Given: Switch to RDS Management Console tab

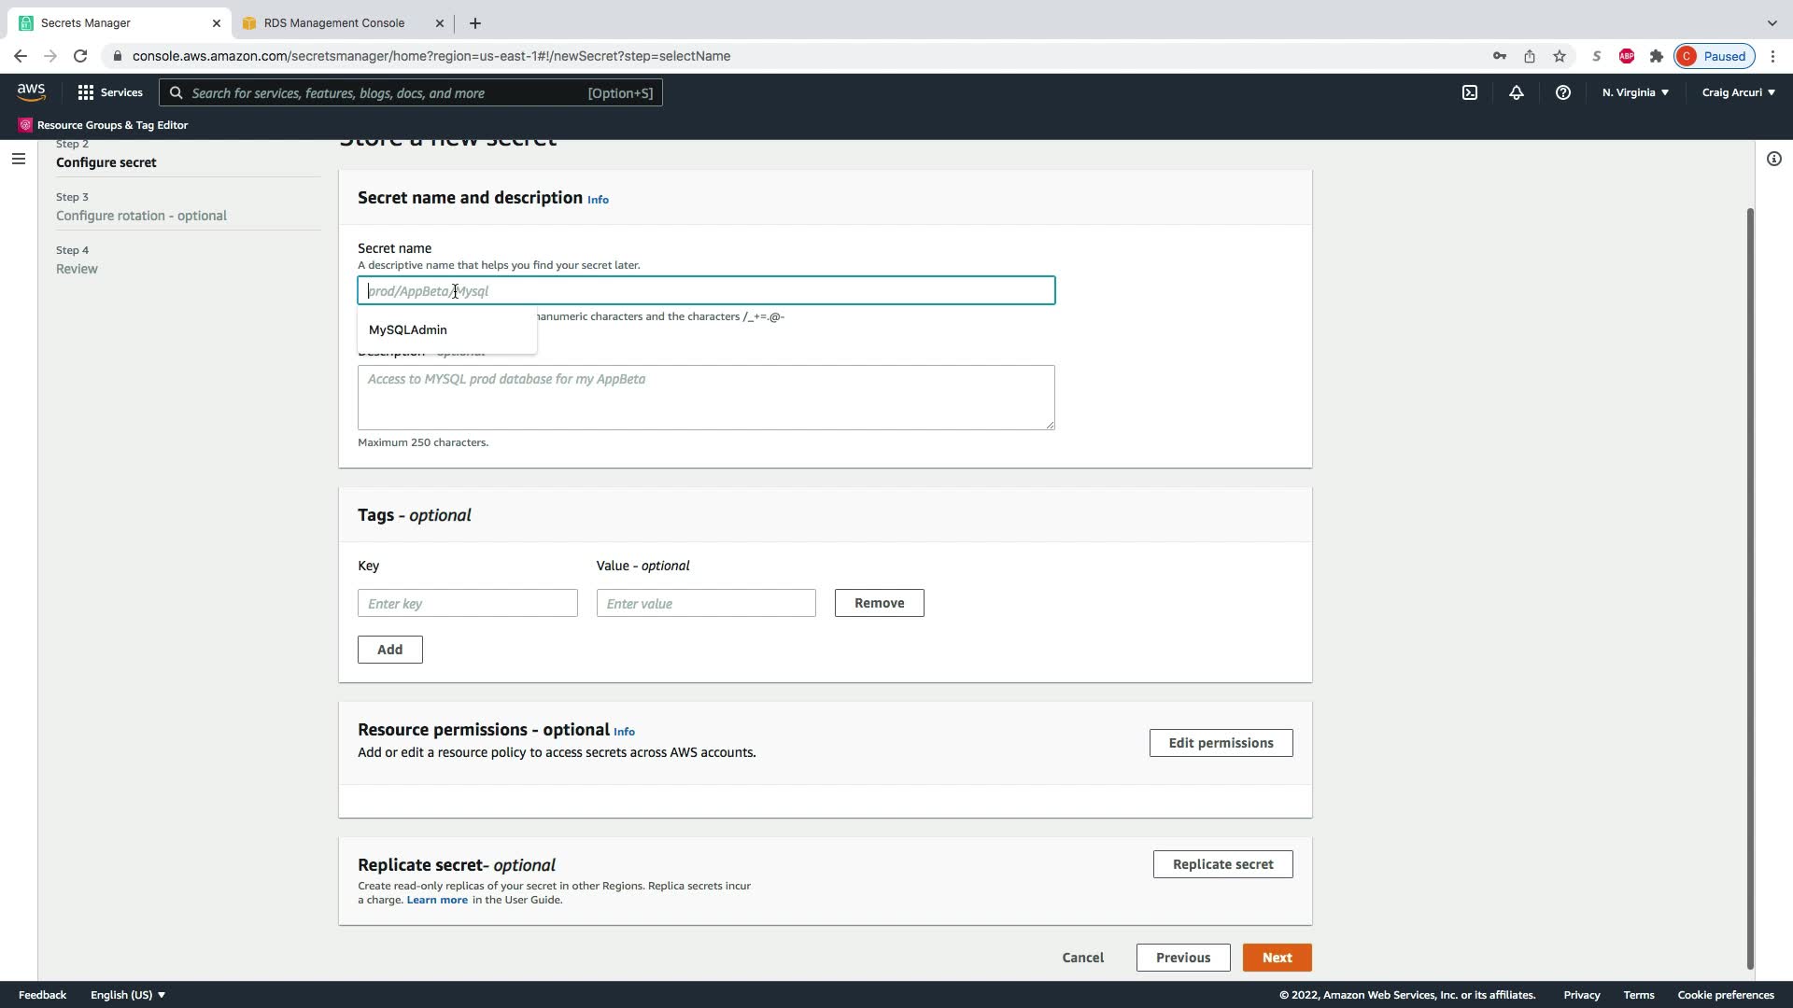Looking at the screenshot, I should (x=334, y=22).
